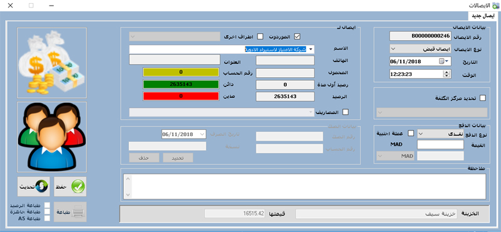Open the date calendar picker icon
This screenshot has height=232, width=501.
[x=443, y=61]
